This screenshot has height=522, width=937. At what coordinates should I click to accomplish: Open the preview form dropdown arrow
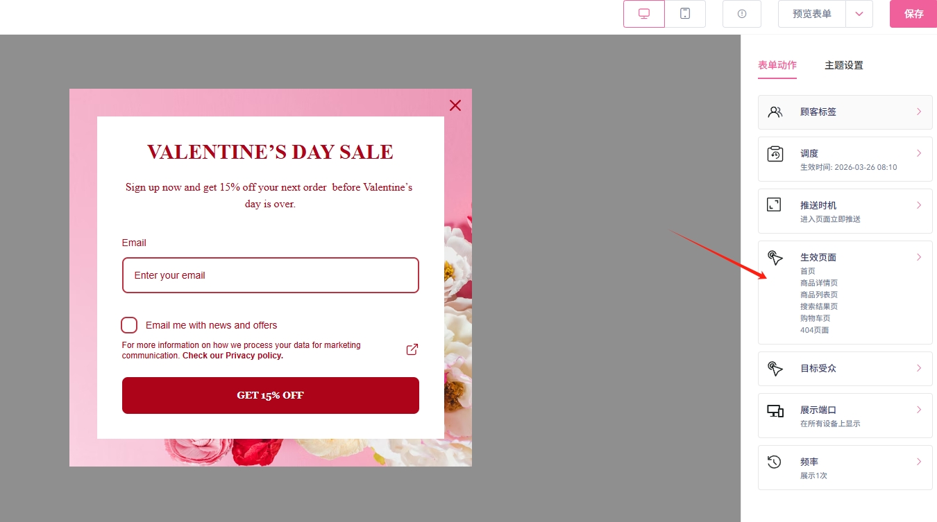[x=859, y=14]
